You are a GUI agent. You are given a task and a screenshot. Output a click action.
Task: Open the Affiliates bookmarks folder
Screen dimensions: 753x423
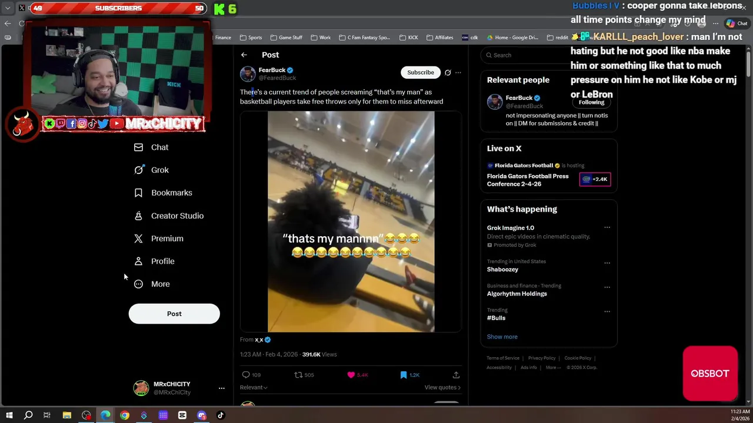439,38
